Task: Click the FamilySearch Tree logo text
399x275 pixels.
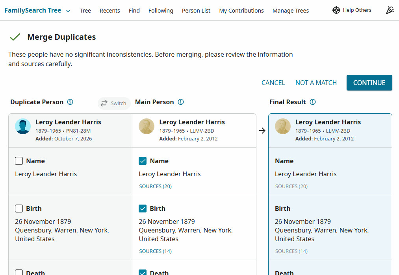Action: (33, 10)
